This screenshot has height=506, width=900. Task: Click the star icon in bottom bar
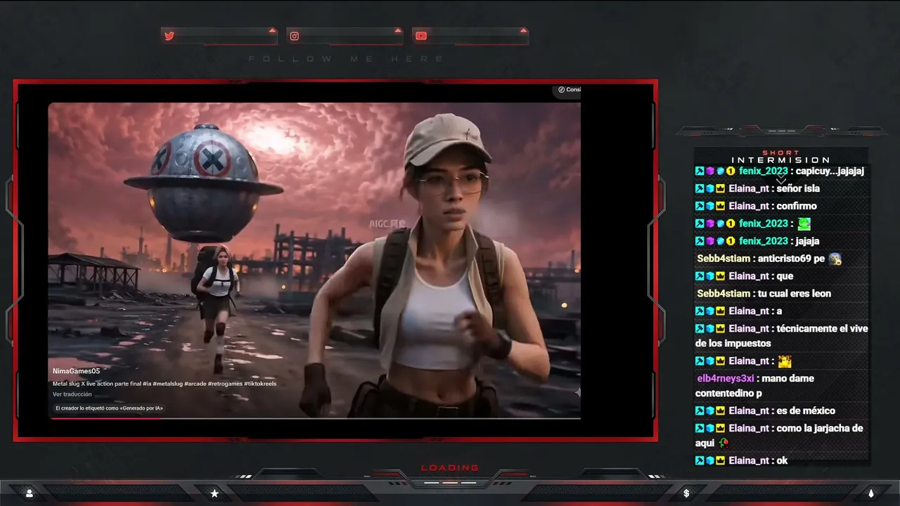coord(214,493)
